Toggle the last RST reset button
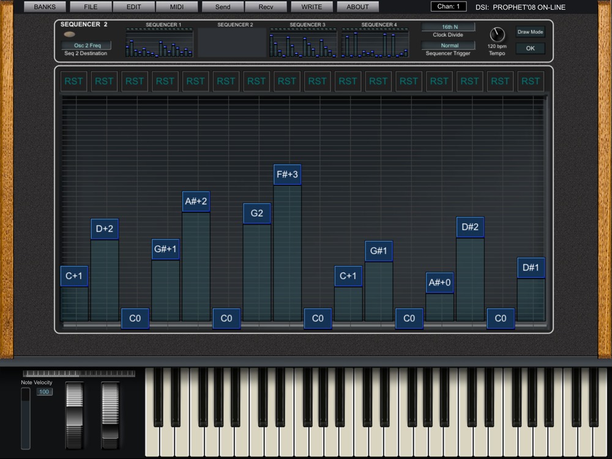Screen dimensions: 612x459 pos(531,81)
